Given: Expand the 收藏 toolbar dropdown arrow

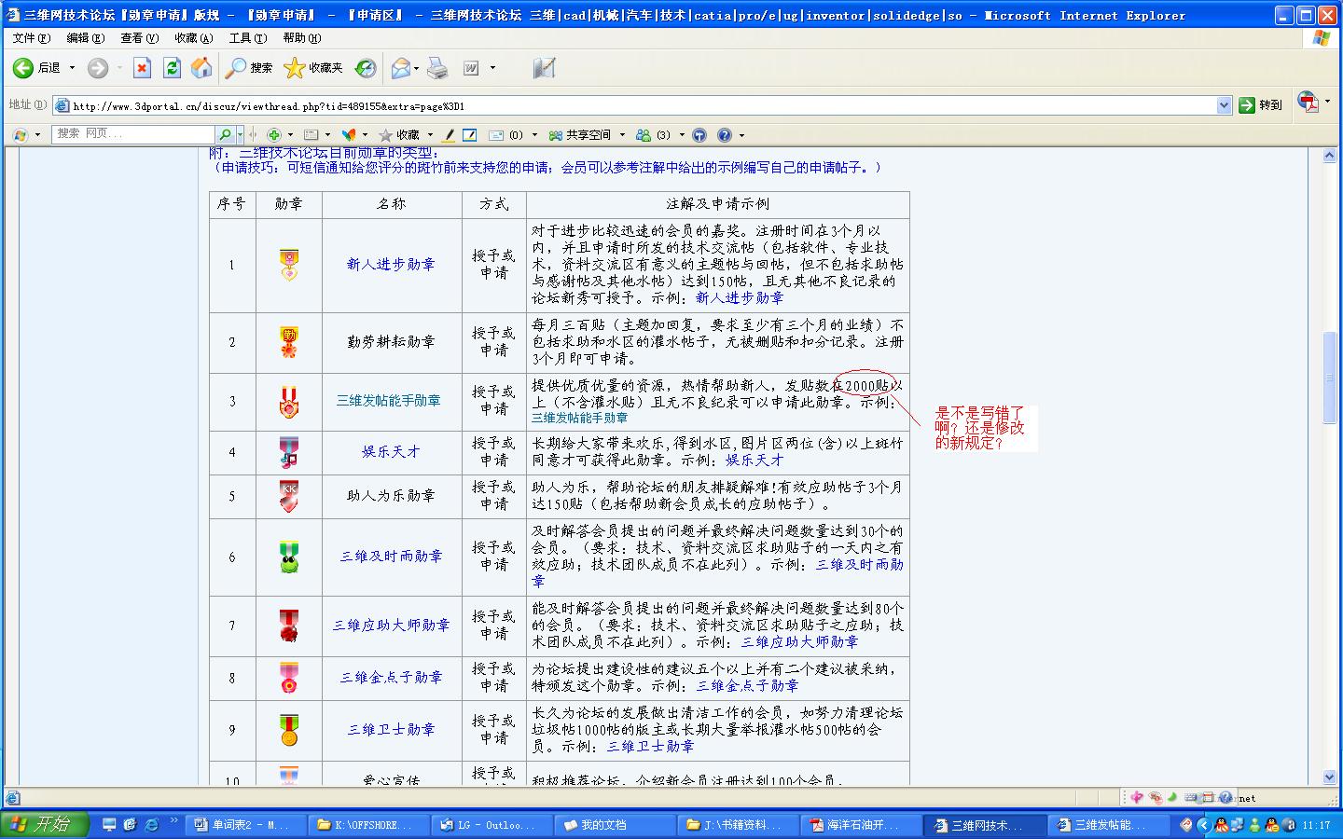Looking at the screenshot, I should 430,135.
